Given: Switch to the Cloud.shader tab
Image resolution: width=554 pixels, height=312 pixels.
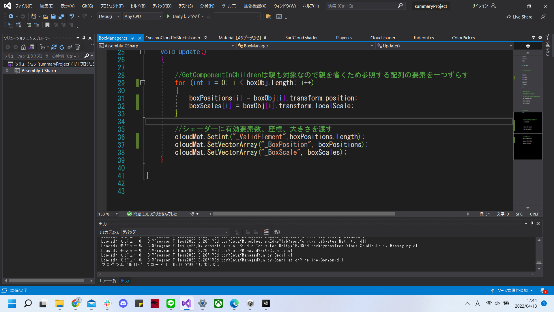Looking at the screenshot, I should pyautogui.click(x=383, y=38).
